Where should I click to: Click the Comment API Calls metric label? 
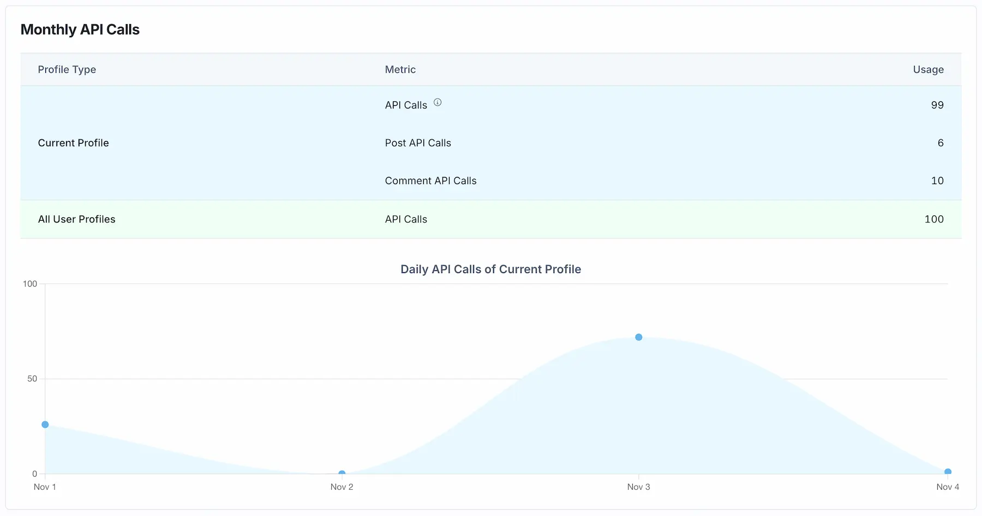pyautogui.click(x=430, y=180)
